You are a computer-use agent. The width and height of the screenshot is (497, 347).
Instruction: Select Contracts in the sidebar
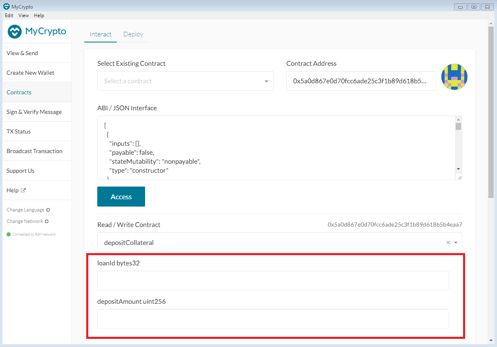[x=37, y=92]
